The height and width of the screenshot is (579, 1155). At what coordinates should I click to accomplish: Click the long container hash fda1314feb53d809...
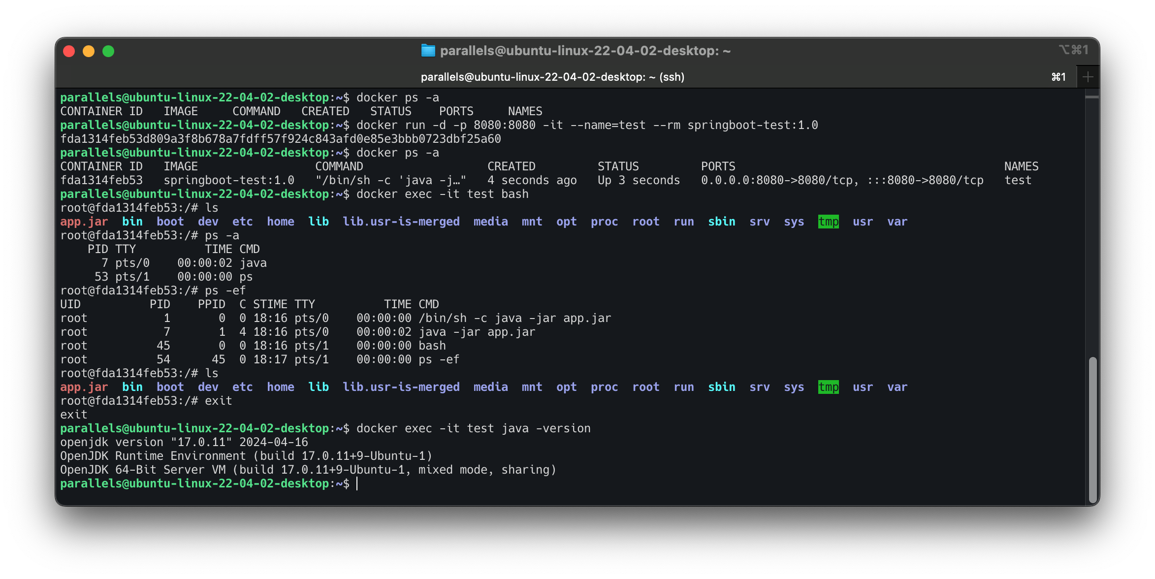pyautogui.click(x=281, y=139)
